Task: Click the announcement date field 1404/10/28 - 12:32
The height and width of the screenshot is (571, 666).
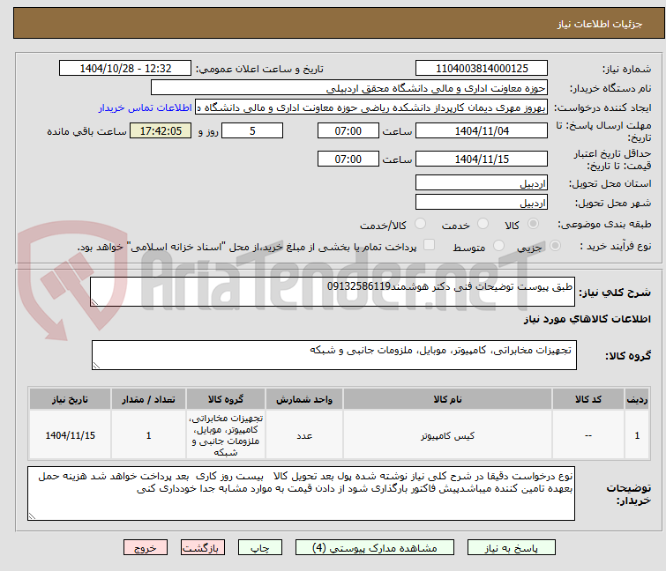Action: coord(125,69)
